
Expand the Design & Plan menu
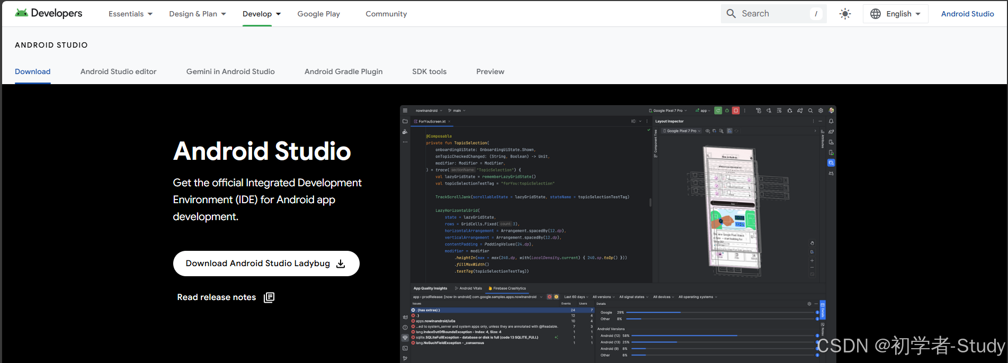(x=198, y=14)
